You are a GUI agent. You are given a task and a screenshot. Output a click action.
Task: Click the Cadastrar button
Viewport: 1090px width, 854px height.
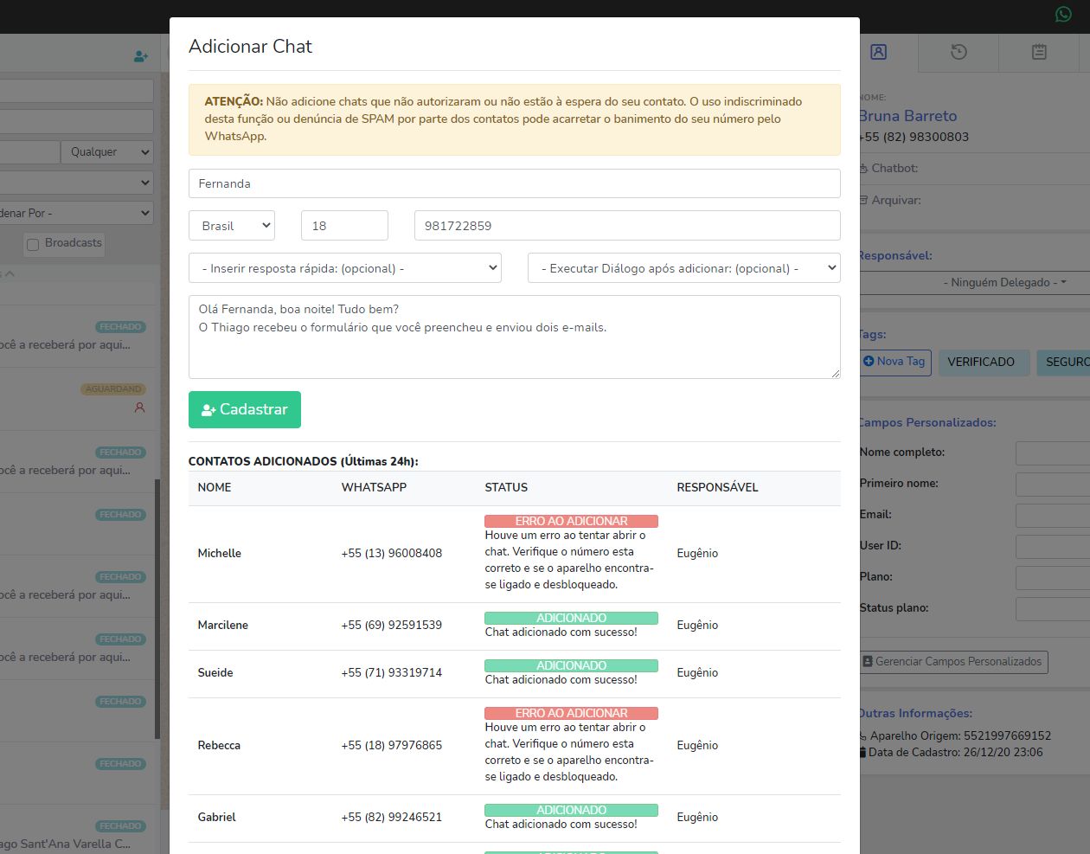(245, 409)
